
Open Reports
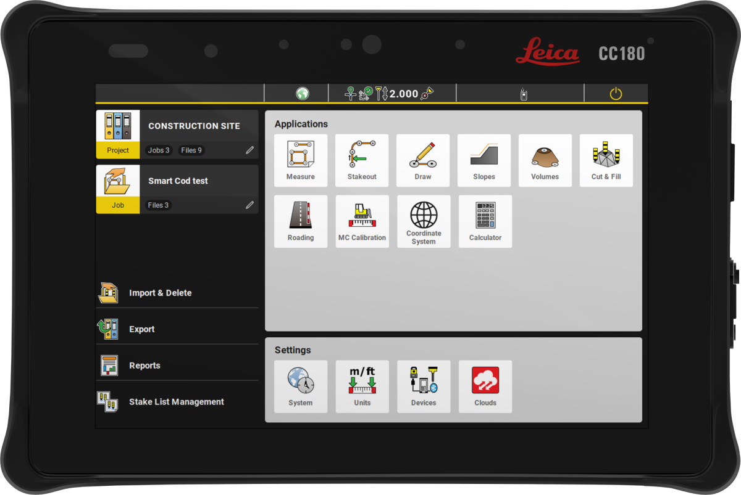tap(144, 365)
